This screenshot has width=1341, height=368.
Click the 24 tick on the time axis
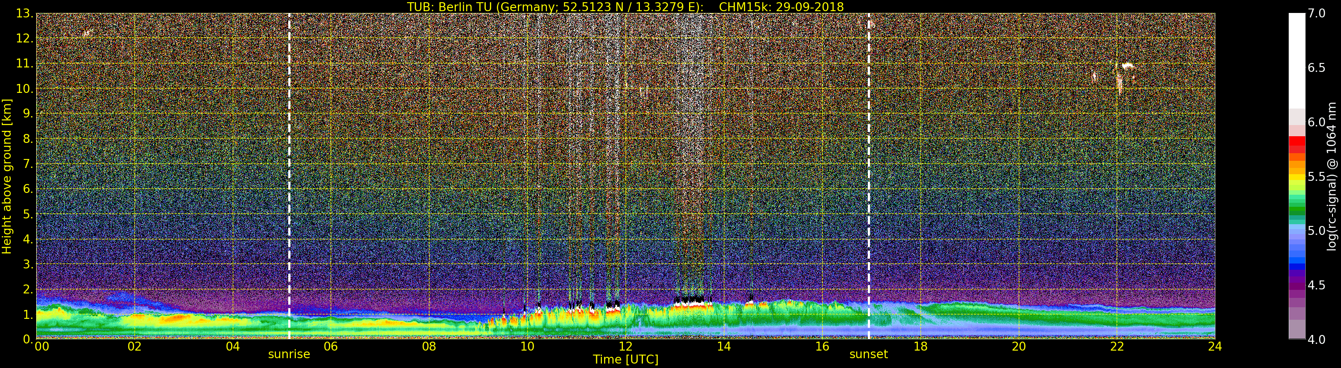pyautogui.click(x=1215, y=347)
